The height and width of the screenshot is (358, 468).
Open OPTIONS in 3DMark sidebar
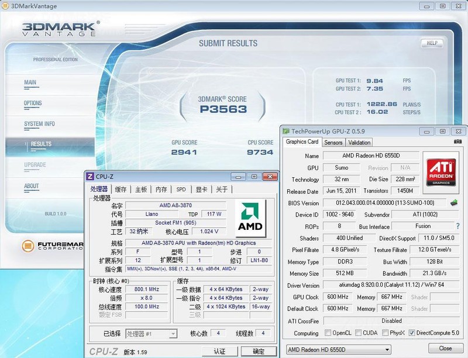(x=33, y=103)
